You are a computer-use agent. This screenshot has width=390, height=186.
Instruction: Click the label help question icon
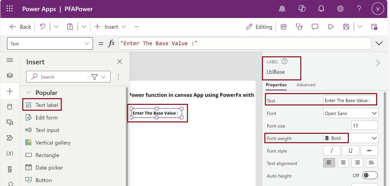(x=284, y=62)
